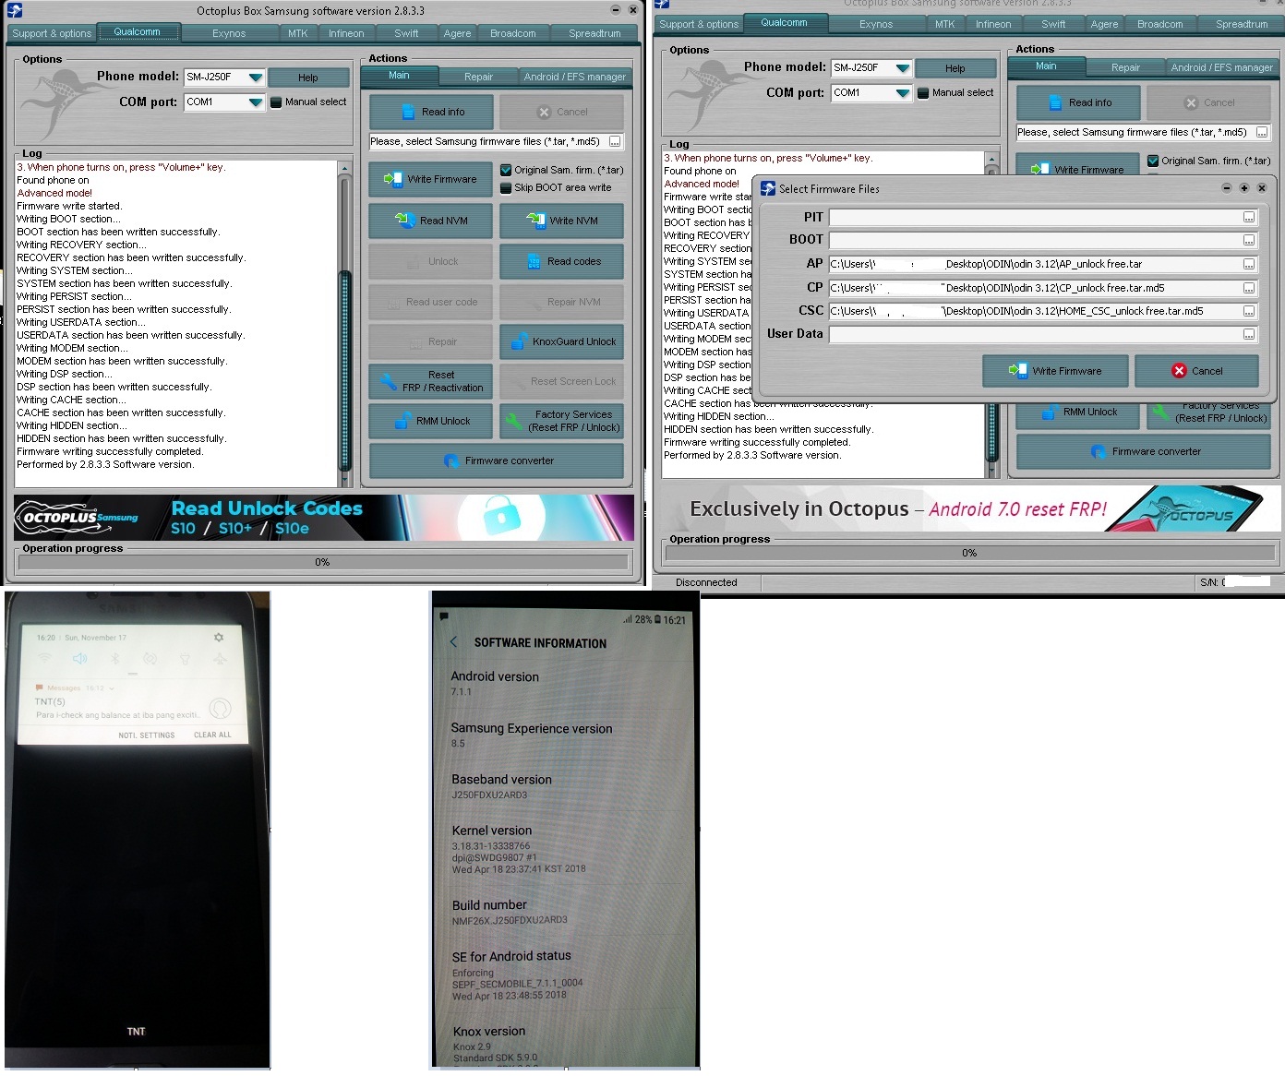Click RMM Unlock in left Octoplus window

click(431, 421)
